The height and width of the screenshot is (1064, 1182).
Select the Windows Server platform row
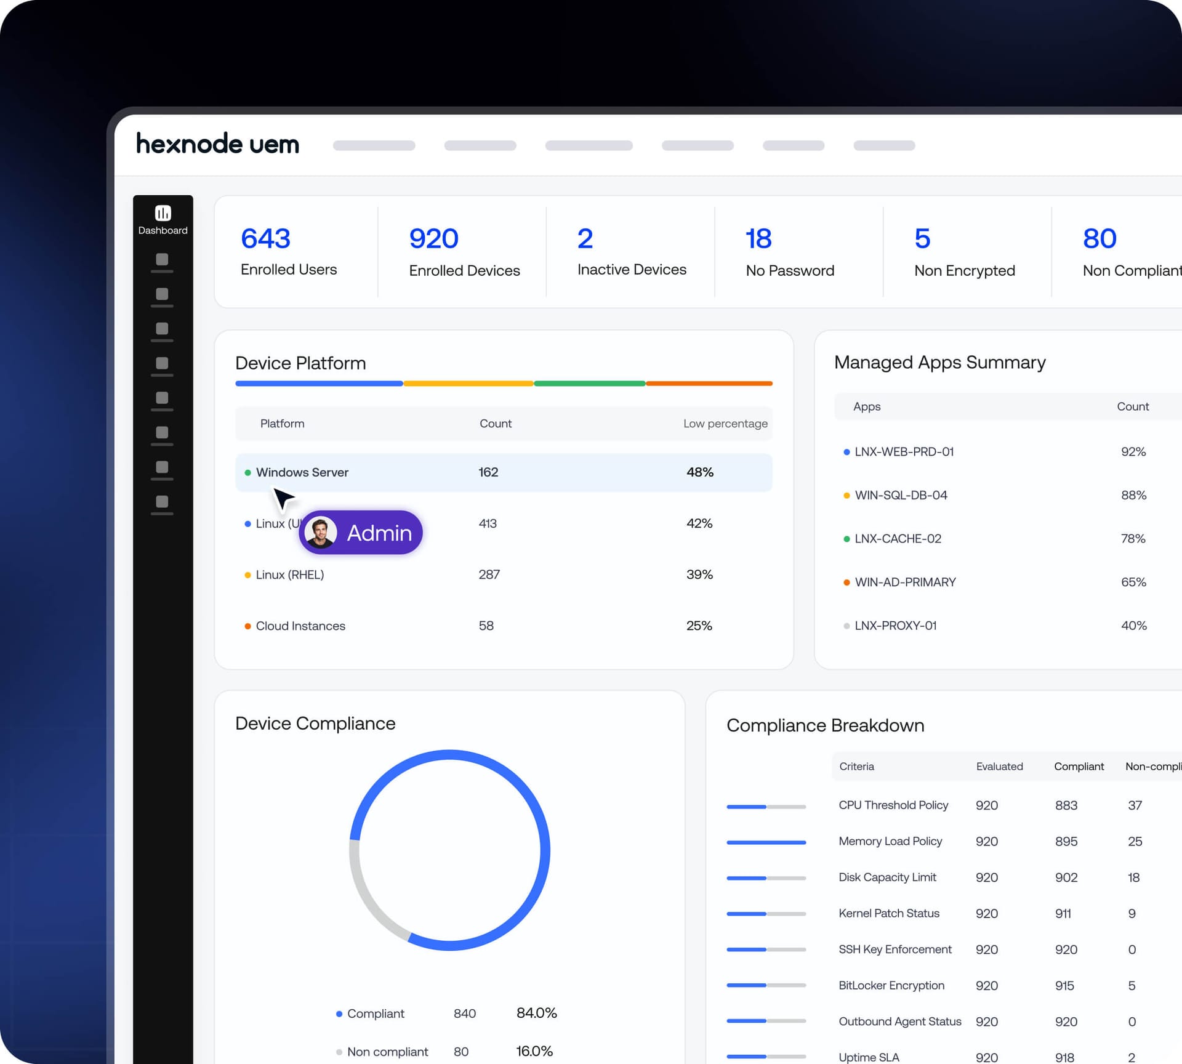click(504, 472)
